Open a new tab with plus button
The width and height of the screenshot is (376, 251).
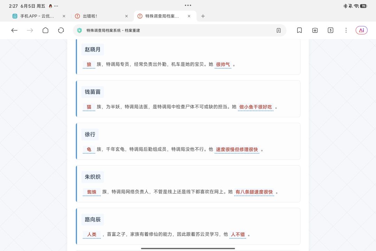point(203,16)
